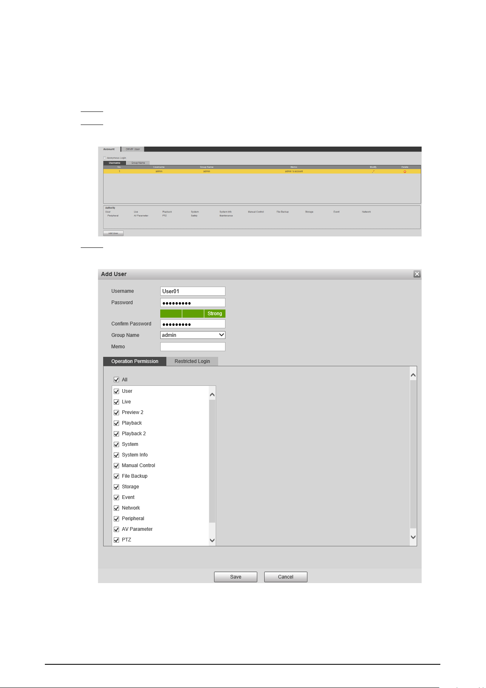This screenshot has height=688, width=486.
Task: Disable the System permission
Action: tap(116, 444)
